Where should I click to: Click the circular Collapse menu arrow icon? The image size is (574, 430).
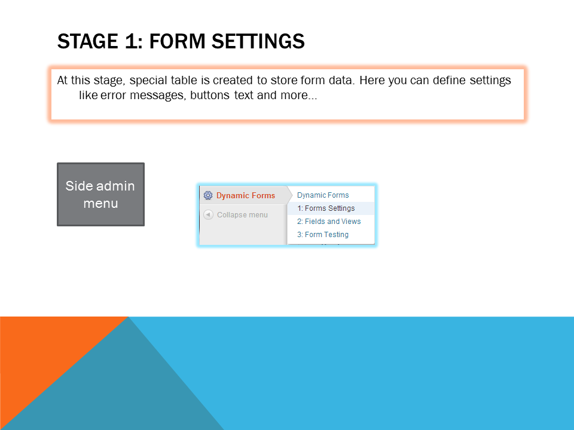(x=208, y=214)
